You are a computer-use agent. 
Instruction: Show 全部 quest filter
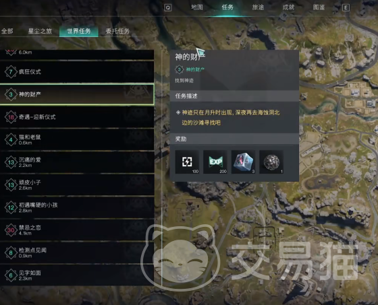tap(7, 31)
